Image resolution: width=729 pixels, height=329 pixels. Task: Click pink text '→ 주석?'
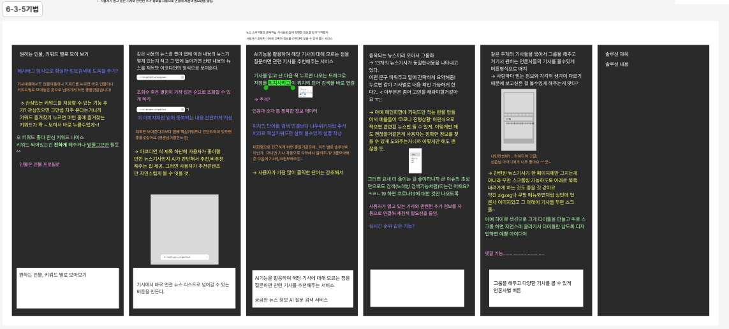[x=262, y=99]
